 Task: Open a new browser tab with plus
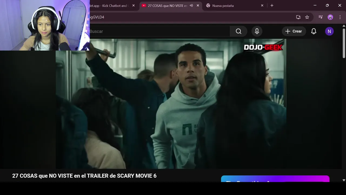272,5
